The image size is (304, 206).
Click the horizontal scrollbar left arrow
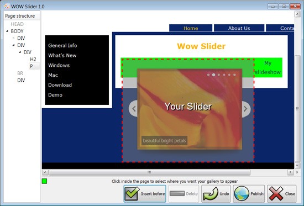(x=45, y=172)
